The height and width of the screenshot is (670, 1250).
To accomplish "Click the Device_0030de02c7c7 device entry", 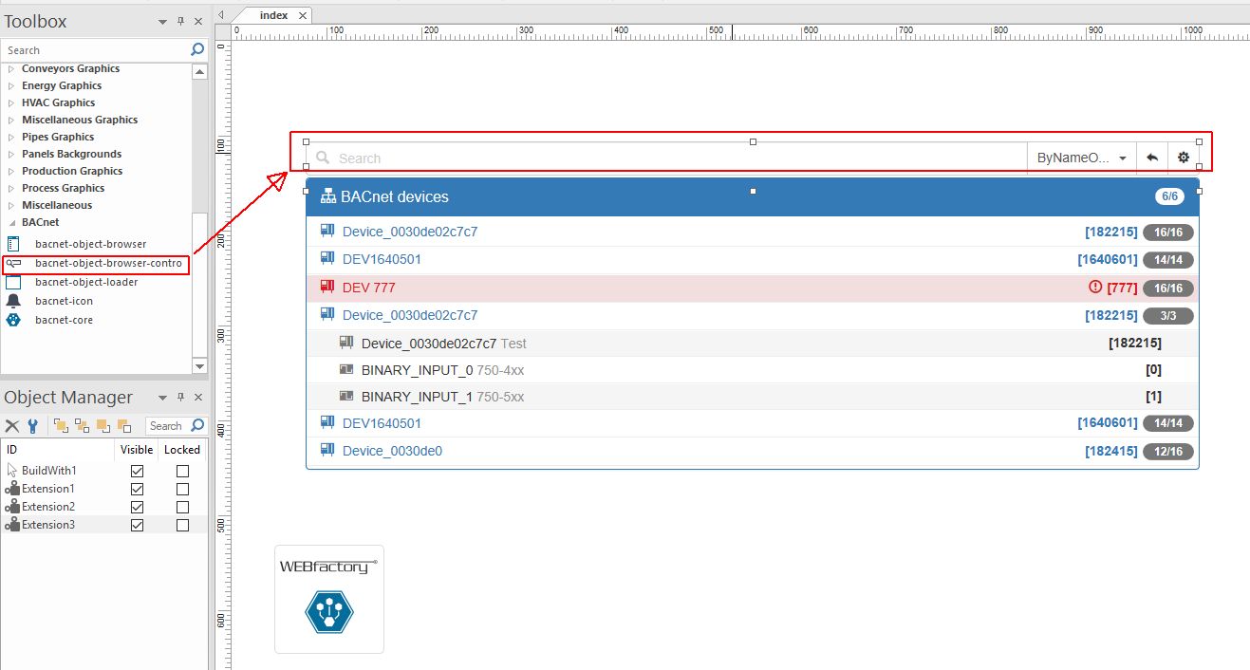I will tap(410, 231).
